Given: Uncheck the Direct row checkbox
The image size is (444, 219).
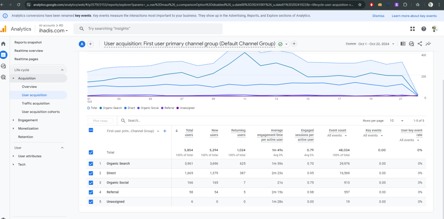Looking at the screenshot, I should [x=91, y=173].
